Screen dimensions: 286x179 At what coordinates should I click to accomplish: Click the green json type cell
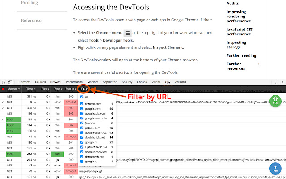(x=58, y=154)
